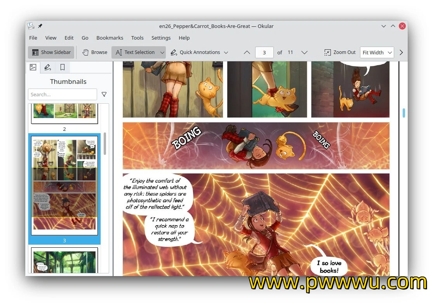This screenshot has height=306, width=433.
Task: Open the Settings menu
Action: coord(161,38)
